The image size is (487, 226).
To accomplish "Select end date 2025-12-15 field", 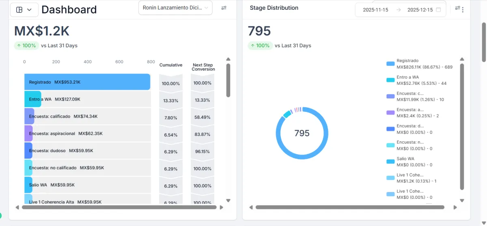I will point(420,10).
